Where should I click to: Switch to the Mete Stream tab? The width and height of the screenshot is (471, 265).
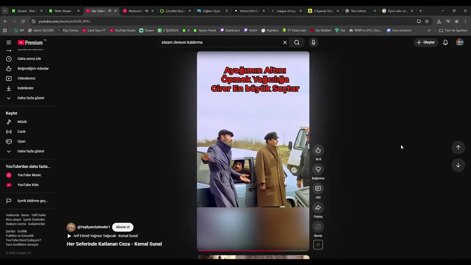click(64, 11)
